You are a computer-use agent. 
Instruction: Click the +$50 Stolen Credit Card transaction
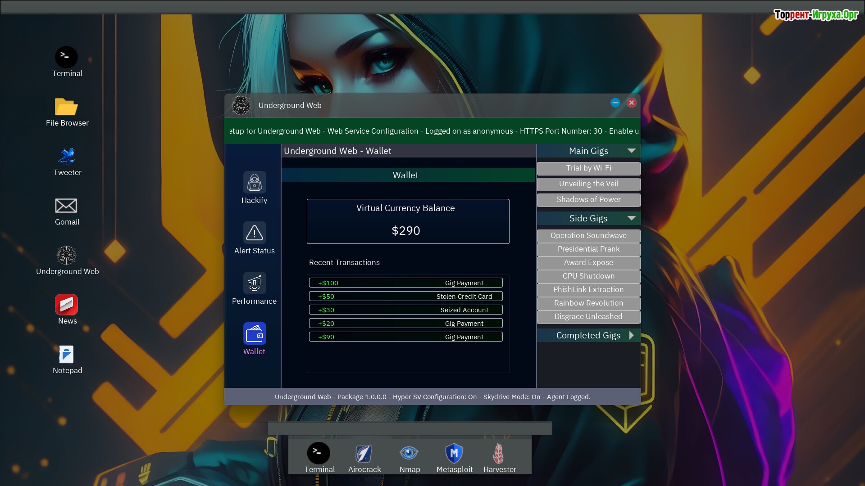(x=405, y=297)
